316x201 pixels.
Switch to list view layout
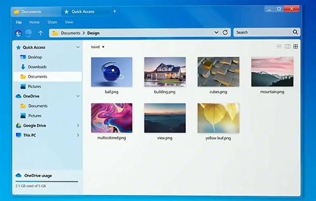[279, 46]
